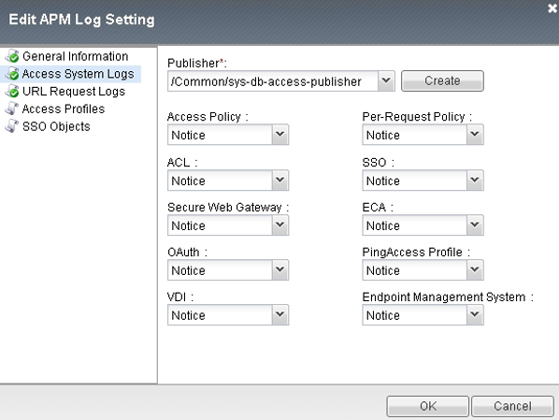Expand the OAuth log level dropdown
The width and height of the screenshot is (559, 420).
tap(228, 270)
